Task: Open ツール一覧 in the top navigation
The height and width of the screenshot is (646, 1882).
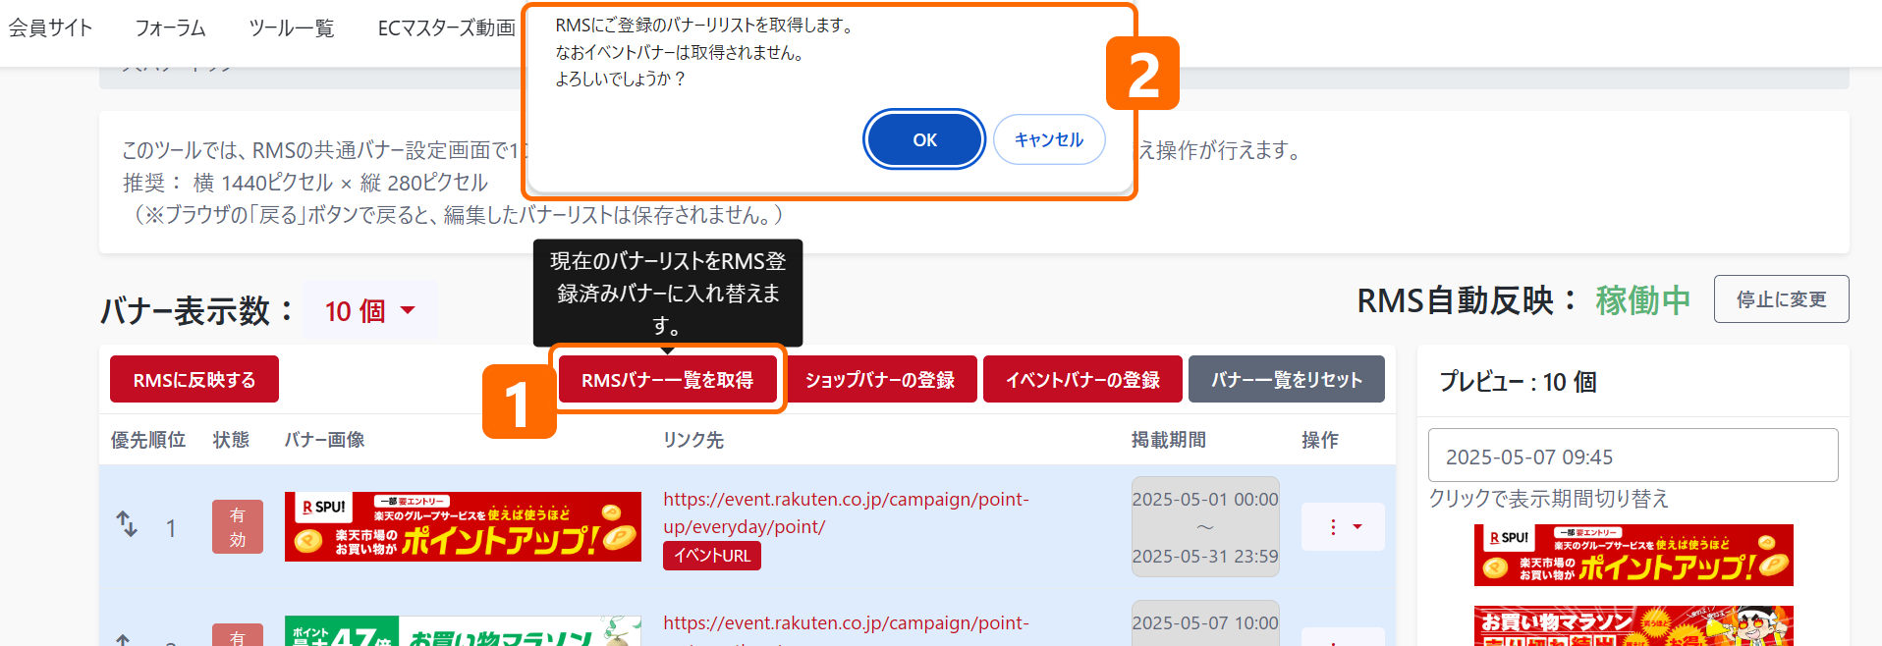Action: [292, 27]
